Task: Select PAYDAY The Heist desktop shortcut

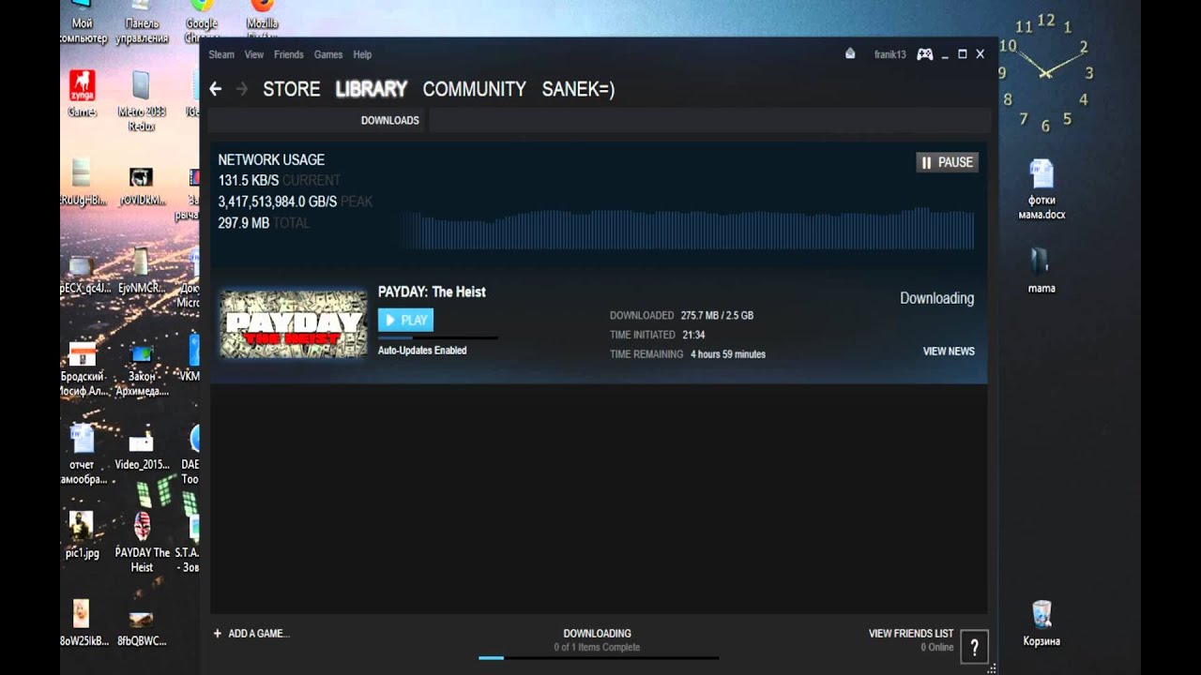Action: pyautogui.click(x=143, y=542)
